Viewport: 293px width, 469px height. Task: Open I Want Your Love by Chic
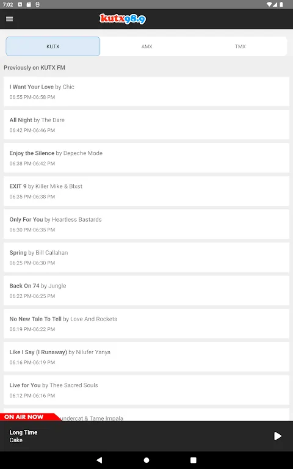click(x=146, y=92)
